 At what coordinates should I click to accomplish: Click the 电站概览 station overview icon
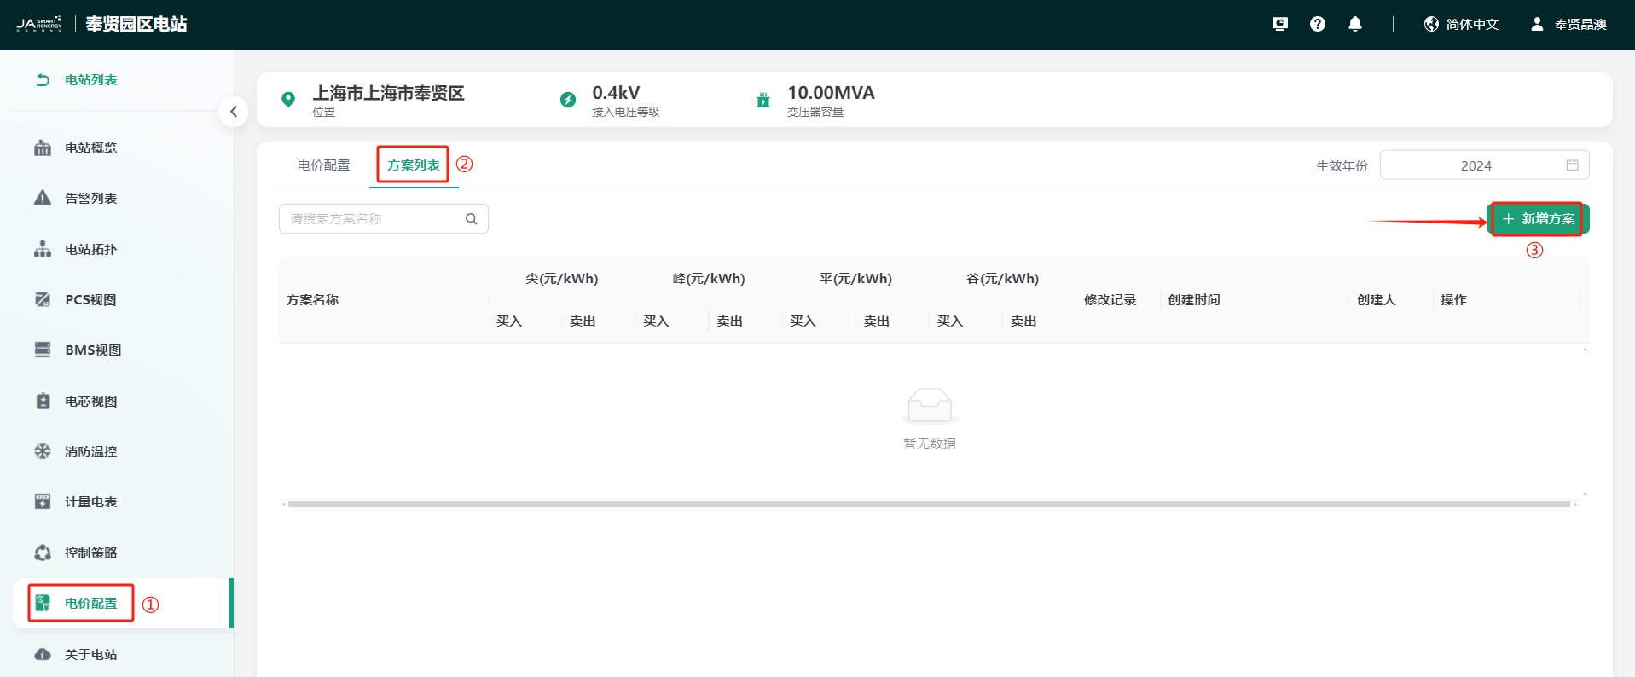43,148
